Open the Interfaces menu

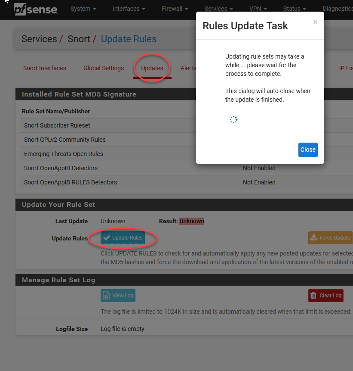point(129,9)
